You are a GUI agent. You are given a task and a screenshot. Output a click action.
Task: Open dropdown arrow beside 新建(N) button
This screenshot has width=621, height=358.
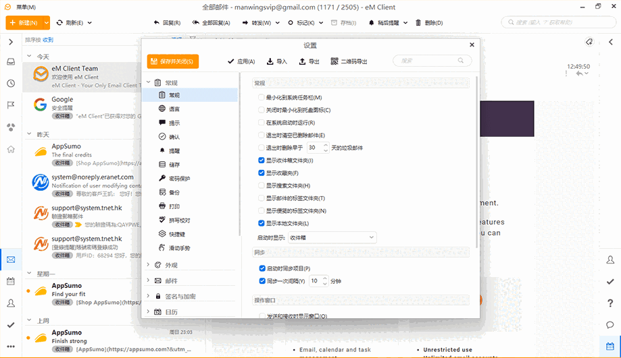[x=47, y=22]
